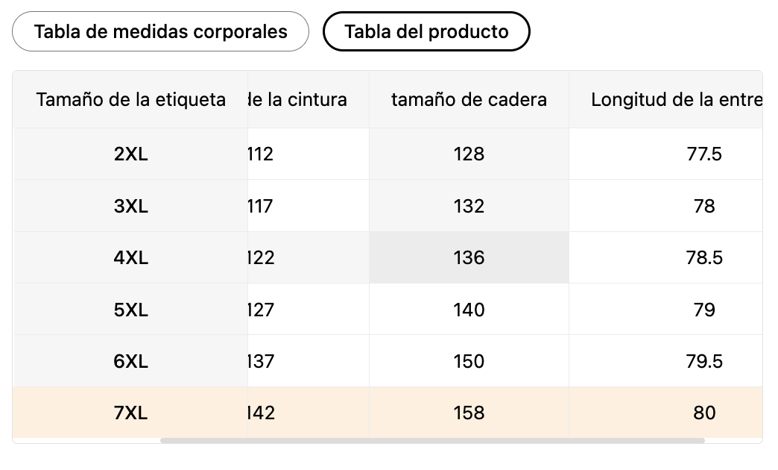Switch to Tabla de medidas corporales tab
The image size is (778, 470).
pos(160,32)
